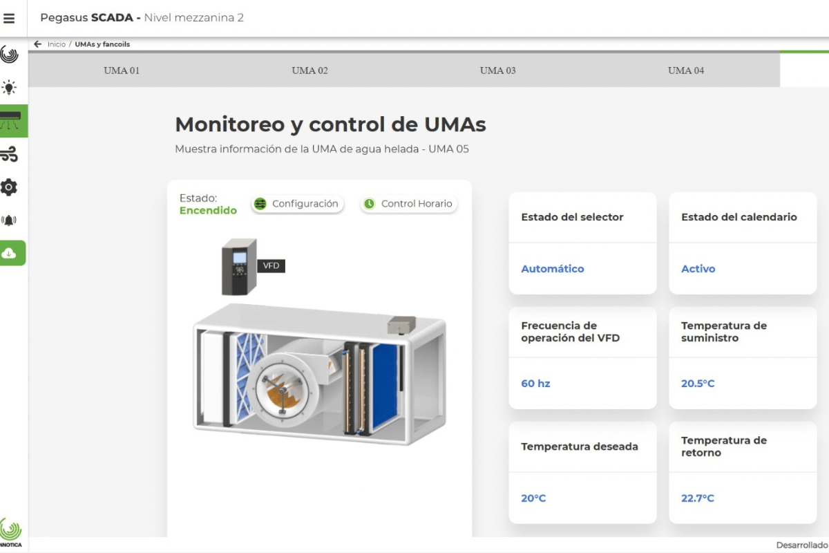Click the air handling unit illustration
829x553 pixels.
(319, 375)
